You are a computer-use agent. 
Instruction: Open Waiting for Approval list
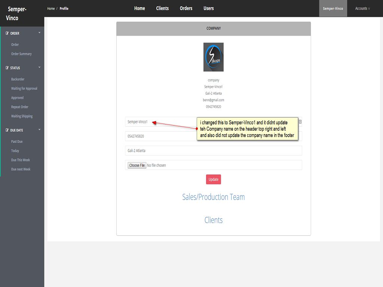pyautogui.click(x=24, y=89)
